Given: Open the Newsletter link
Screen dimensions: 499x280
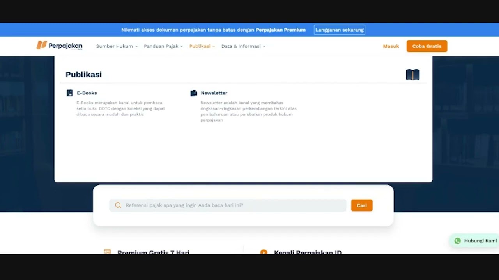Looking at the screenshot, I should [214, 93].
